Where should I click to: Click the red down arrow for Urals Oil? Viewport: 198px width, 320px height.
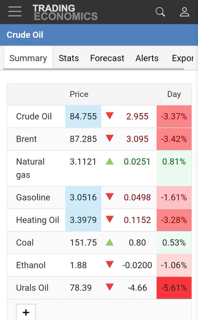coord(110,287)
